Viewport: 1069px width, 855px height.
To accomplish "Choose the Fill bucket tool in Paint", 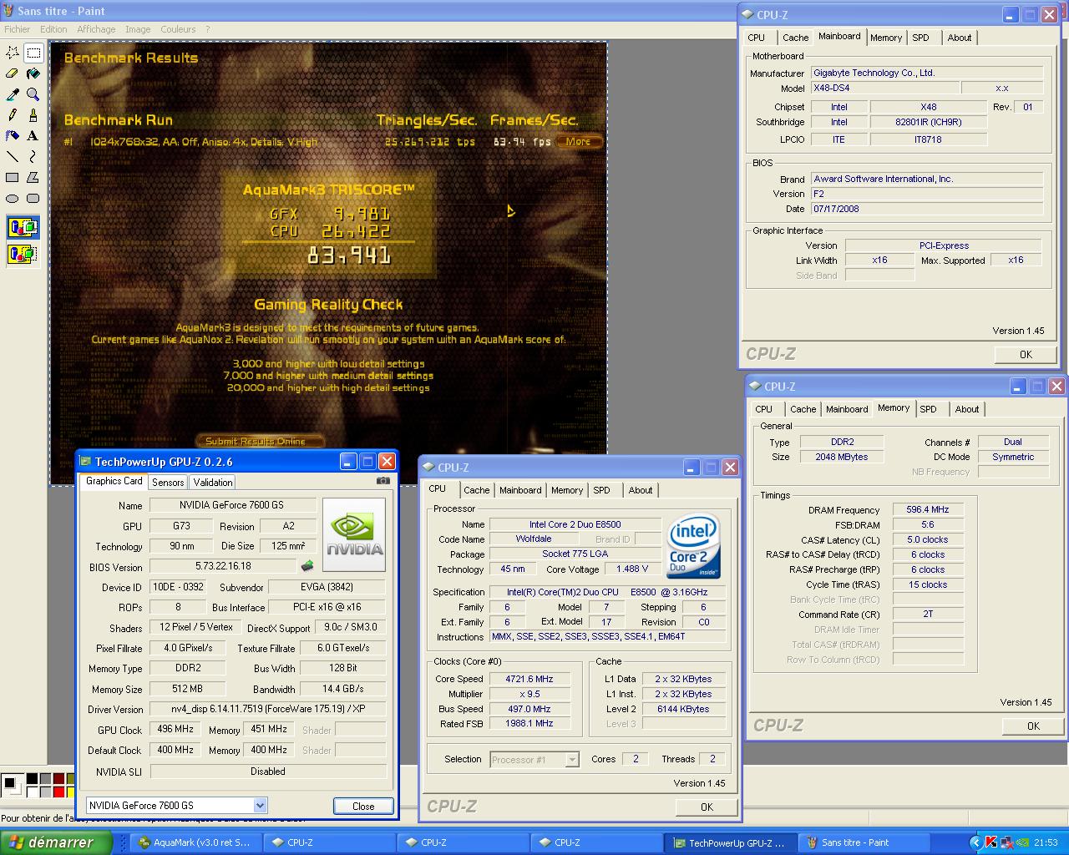I will (33, 73).
